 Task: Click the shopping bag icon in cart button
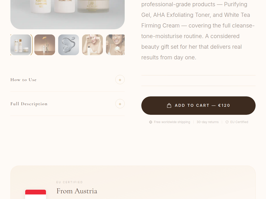pyautogui.click(x=169, y=105)
